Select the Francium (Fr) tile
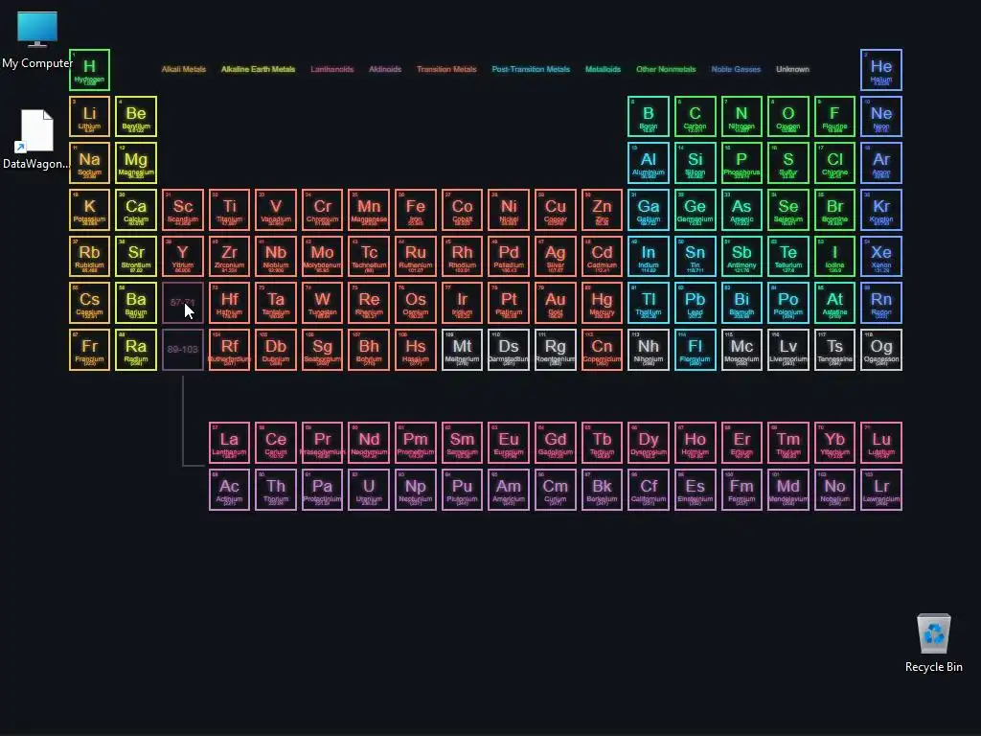The image size is (981, 736). coord(89,350)
